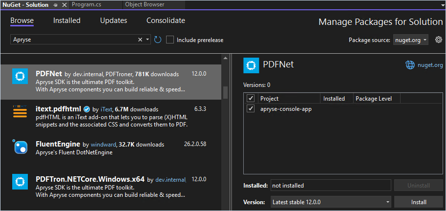
Task: Click the refresh search results icon
Action: (x=158, y=40)
